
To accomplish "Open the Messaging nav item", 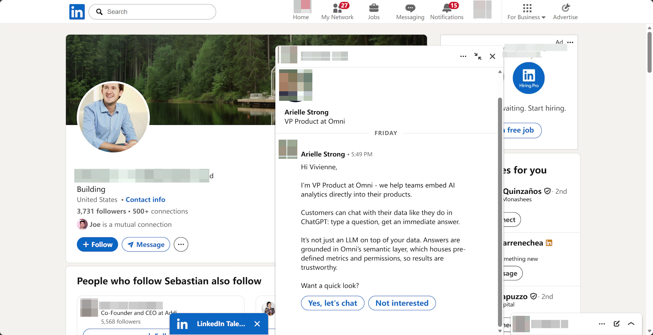I will [x=410, y=12].
